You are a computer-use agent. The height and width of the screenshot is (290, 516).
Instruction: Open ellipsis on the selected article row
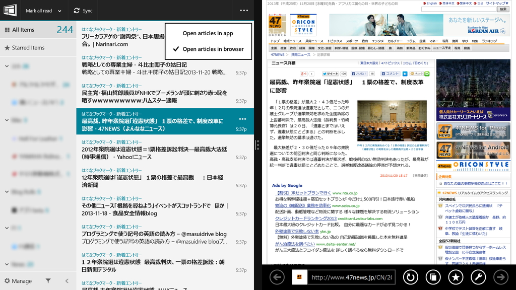click(x=242, y=119)
